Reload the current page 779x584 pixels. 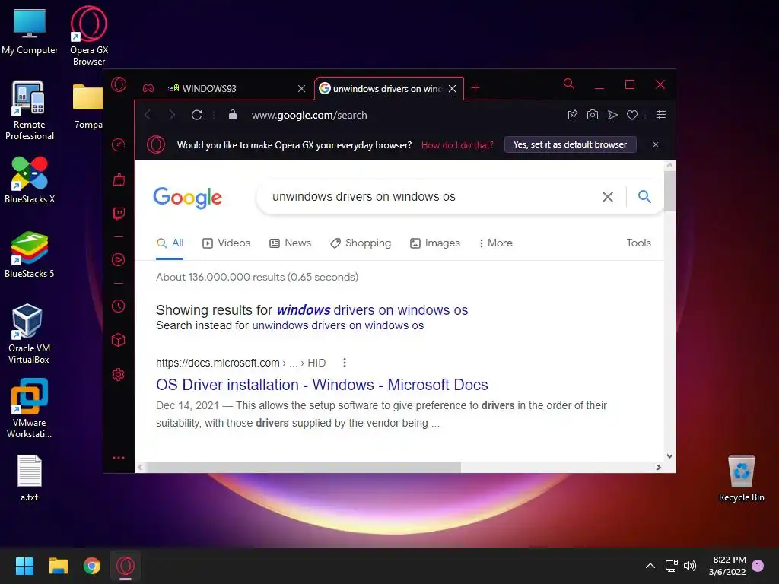tap(197, 116)
